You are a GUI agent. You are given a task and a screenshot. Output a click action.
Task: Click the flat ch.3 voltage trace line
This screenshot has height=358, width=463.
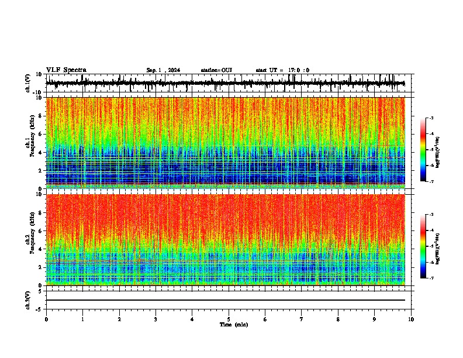click(x=225, y=300)
